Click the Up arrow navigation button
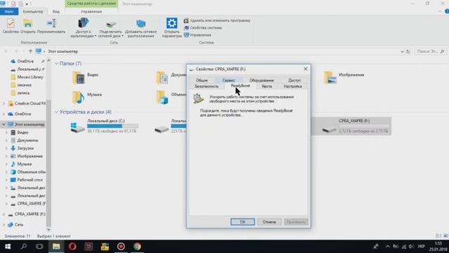 click(x=30, y=51)
